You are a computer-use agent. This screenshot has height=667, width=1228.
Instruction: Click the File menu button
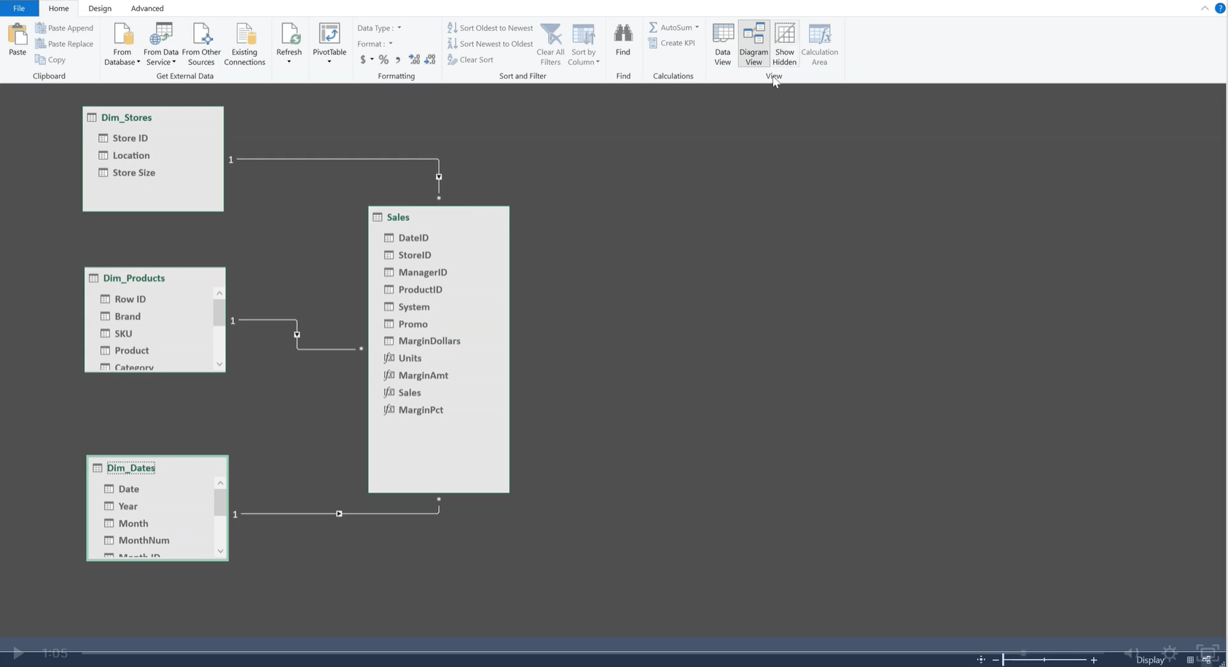click(x=19, y=9)
